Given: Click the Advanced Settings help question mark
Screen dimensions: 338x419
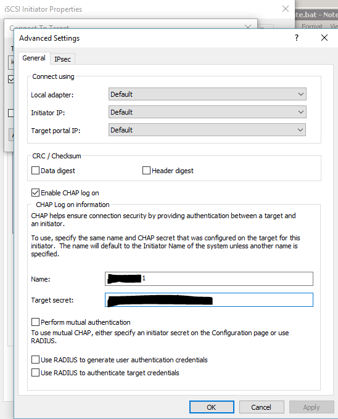Looking at the screenshot, I should coord(297,38).
